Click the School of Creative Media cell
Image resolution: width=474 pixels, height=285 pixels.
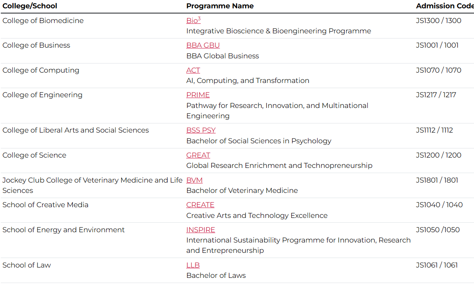coord(45,205)
